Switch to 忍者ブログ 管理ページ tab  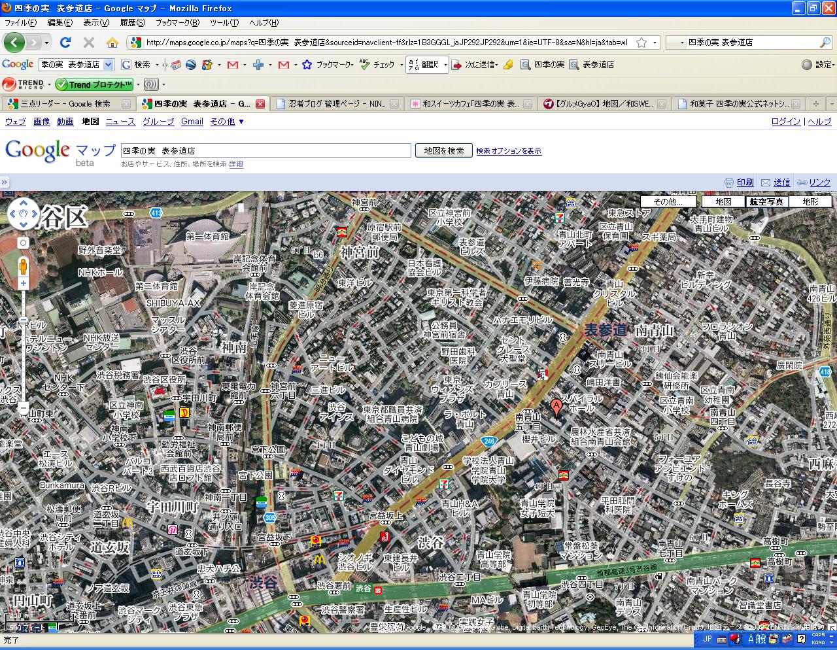337,103
